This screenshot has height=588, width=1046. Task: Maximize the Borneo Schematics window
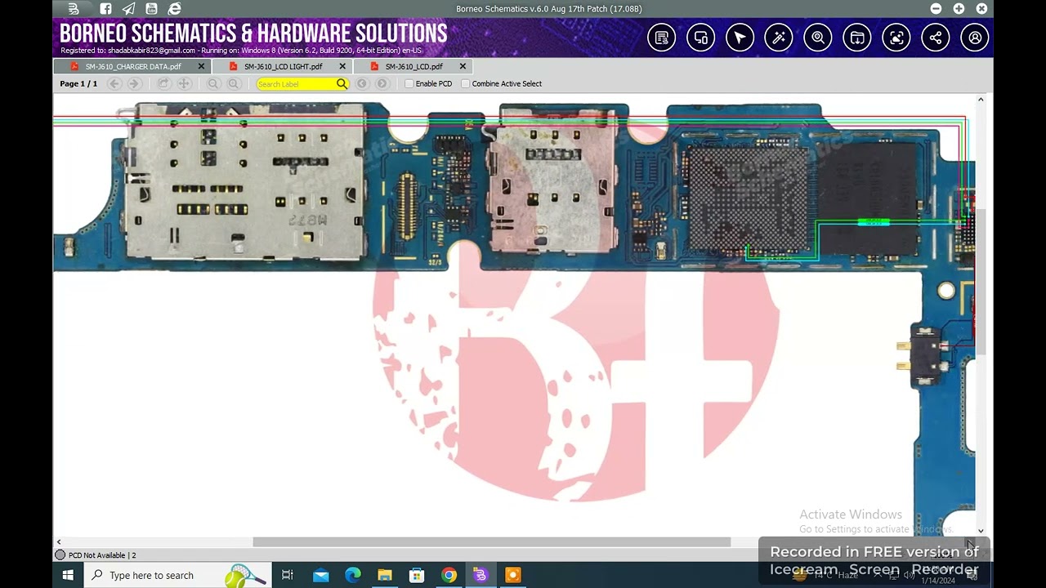coord(959,9)
